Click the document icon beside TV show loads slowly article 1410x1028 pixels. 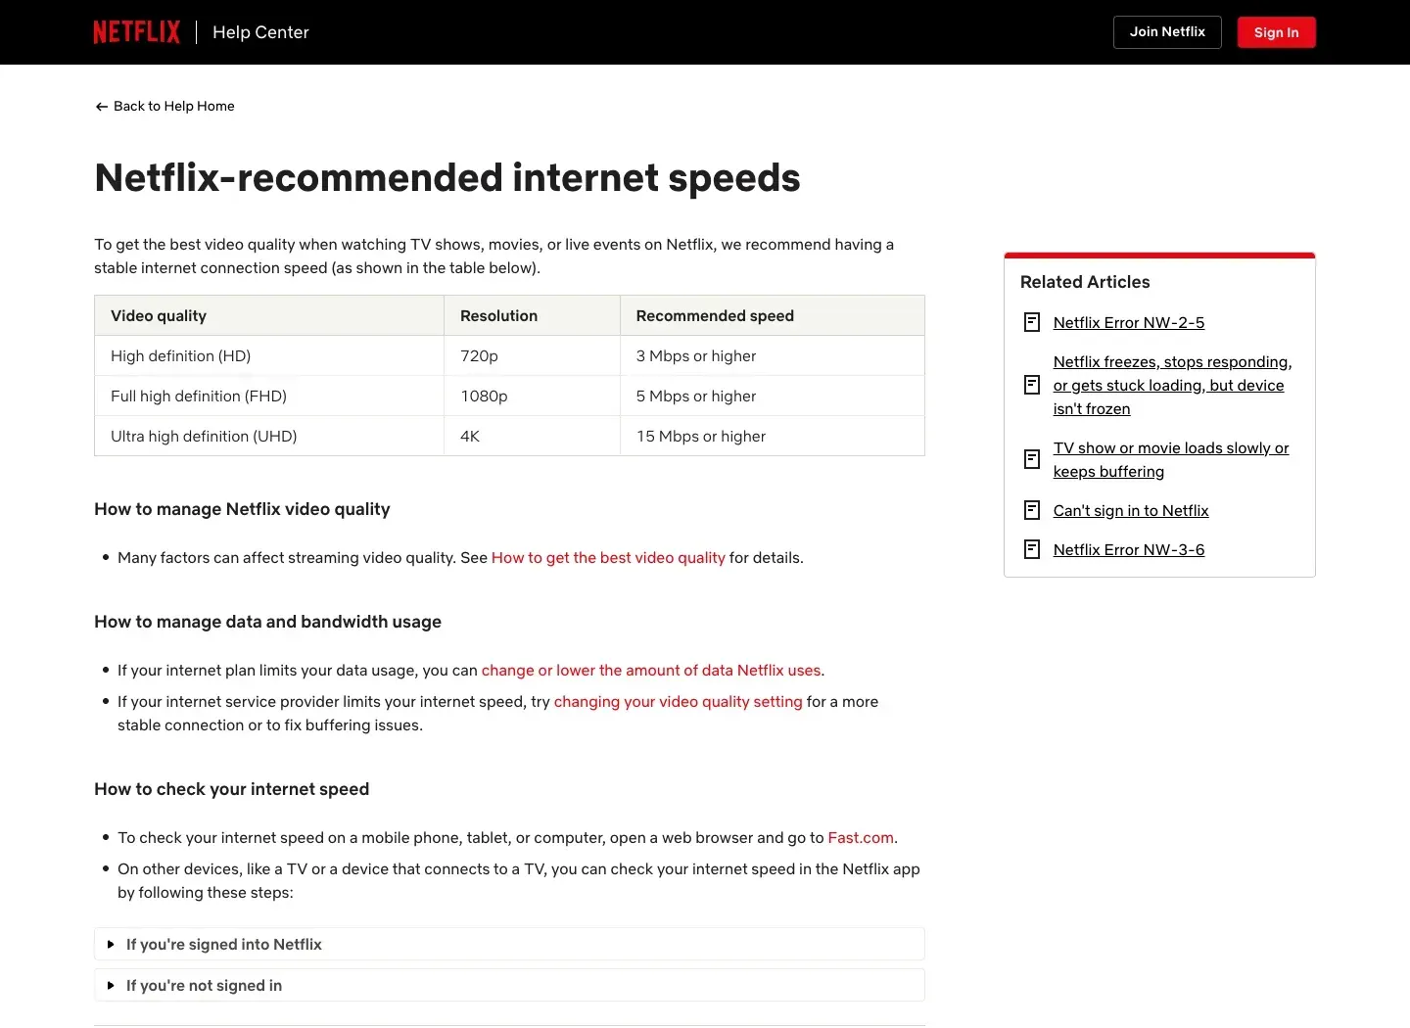click(x=1032, y=459)
